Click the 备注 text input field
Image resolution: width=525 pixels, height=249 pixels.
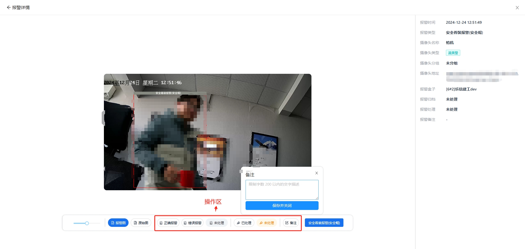(x=282, y=189)
